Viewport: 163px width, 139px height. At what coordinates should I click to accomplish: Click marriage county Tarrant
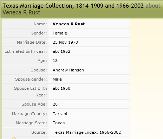(60, 114)
